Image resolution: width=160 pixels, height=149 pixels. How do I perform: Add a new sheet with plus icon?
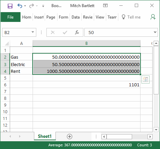70,137
